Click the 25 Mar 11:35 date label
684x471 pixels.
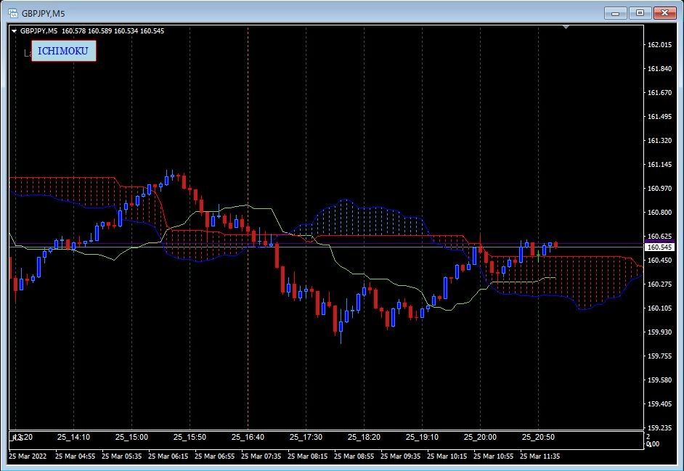[544, 456]
